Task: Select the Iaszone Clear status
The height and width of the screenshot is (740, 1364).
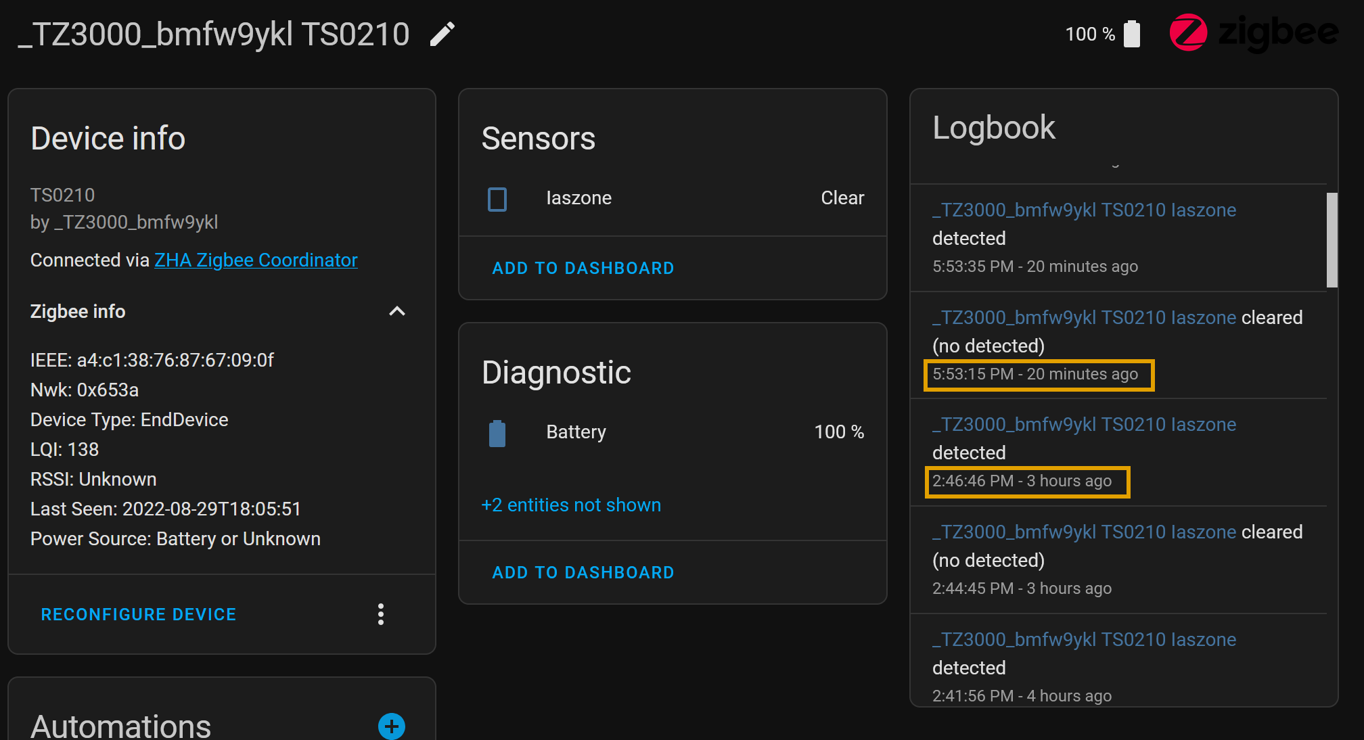Action: pyautogui.click(x=842, y=198)
